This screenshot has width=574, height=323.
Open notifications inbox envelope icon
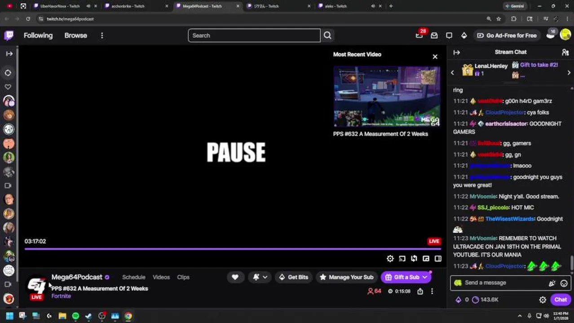pyautogui.click(x=434, y=35)
